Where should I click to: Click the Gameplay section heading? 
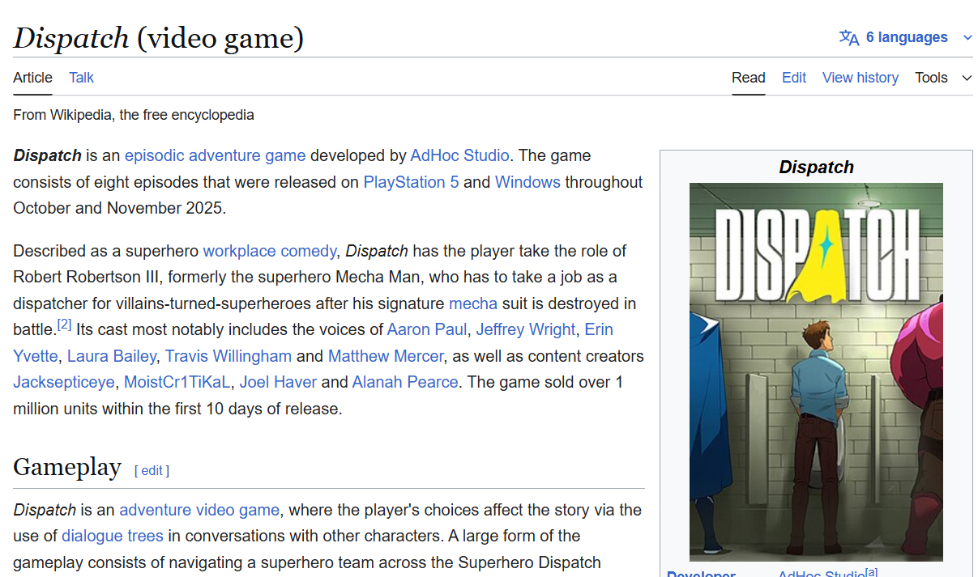67,467
